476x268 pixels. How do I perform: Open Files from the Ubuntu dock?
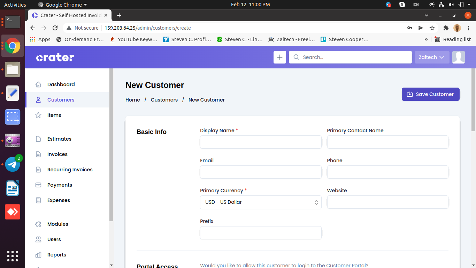pos(13,69)
